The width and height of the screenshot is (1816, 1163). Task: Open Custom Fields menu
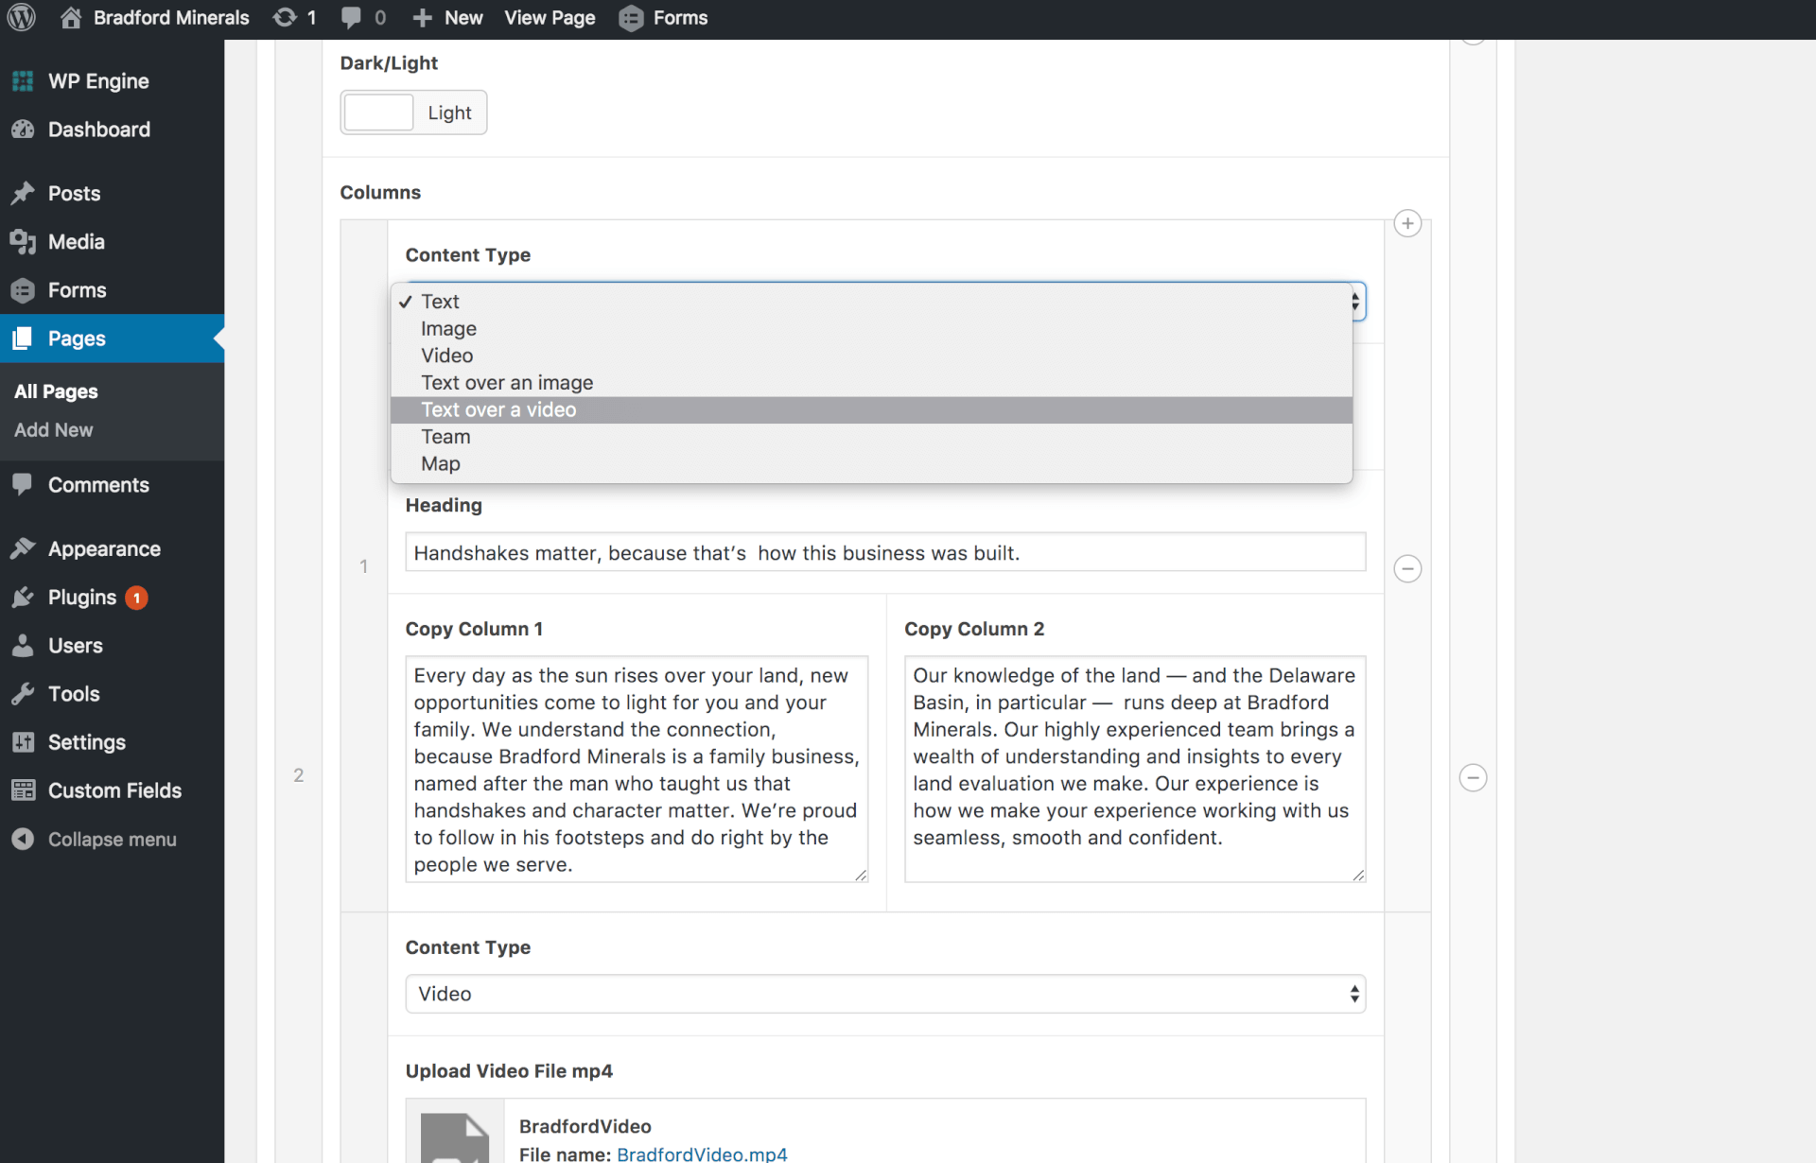coord(114,790)
